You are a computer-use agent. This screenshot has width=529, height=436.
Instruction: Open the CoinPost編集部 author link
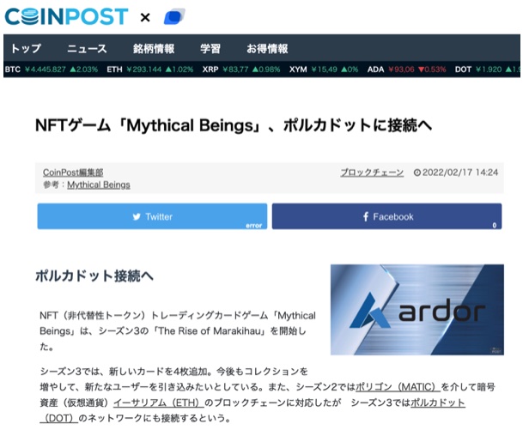tap(73, 173)
